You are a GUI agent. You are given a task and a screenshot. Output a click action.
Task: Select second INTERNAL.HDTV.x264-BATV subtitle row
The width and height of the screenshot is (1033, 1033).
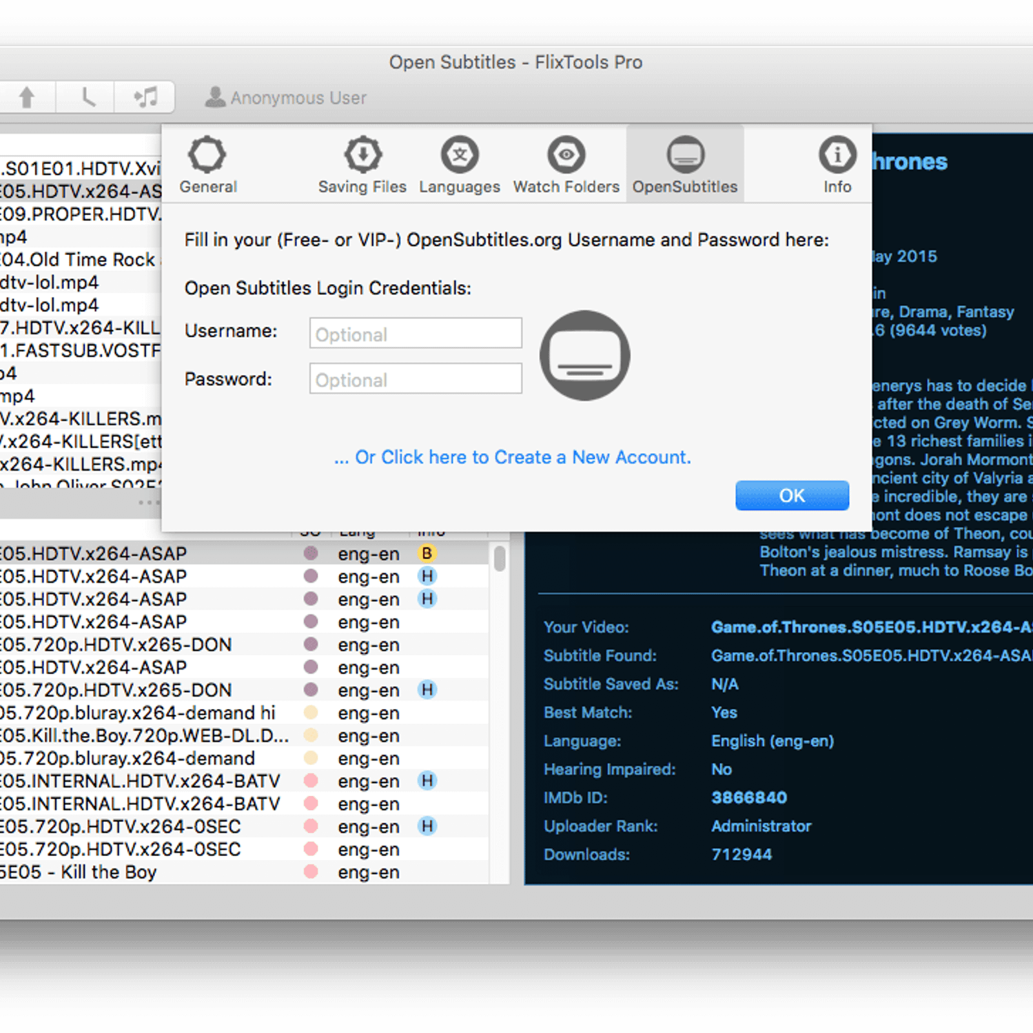click(x=244, y=804)
